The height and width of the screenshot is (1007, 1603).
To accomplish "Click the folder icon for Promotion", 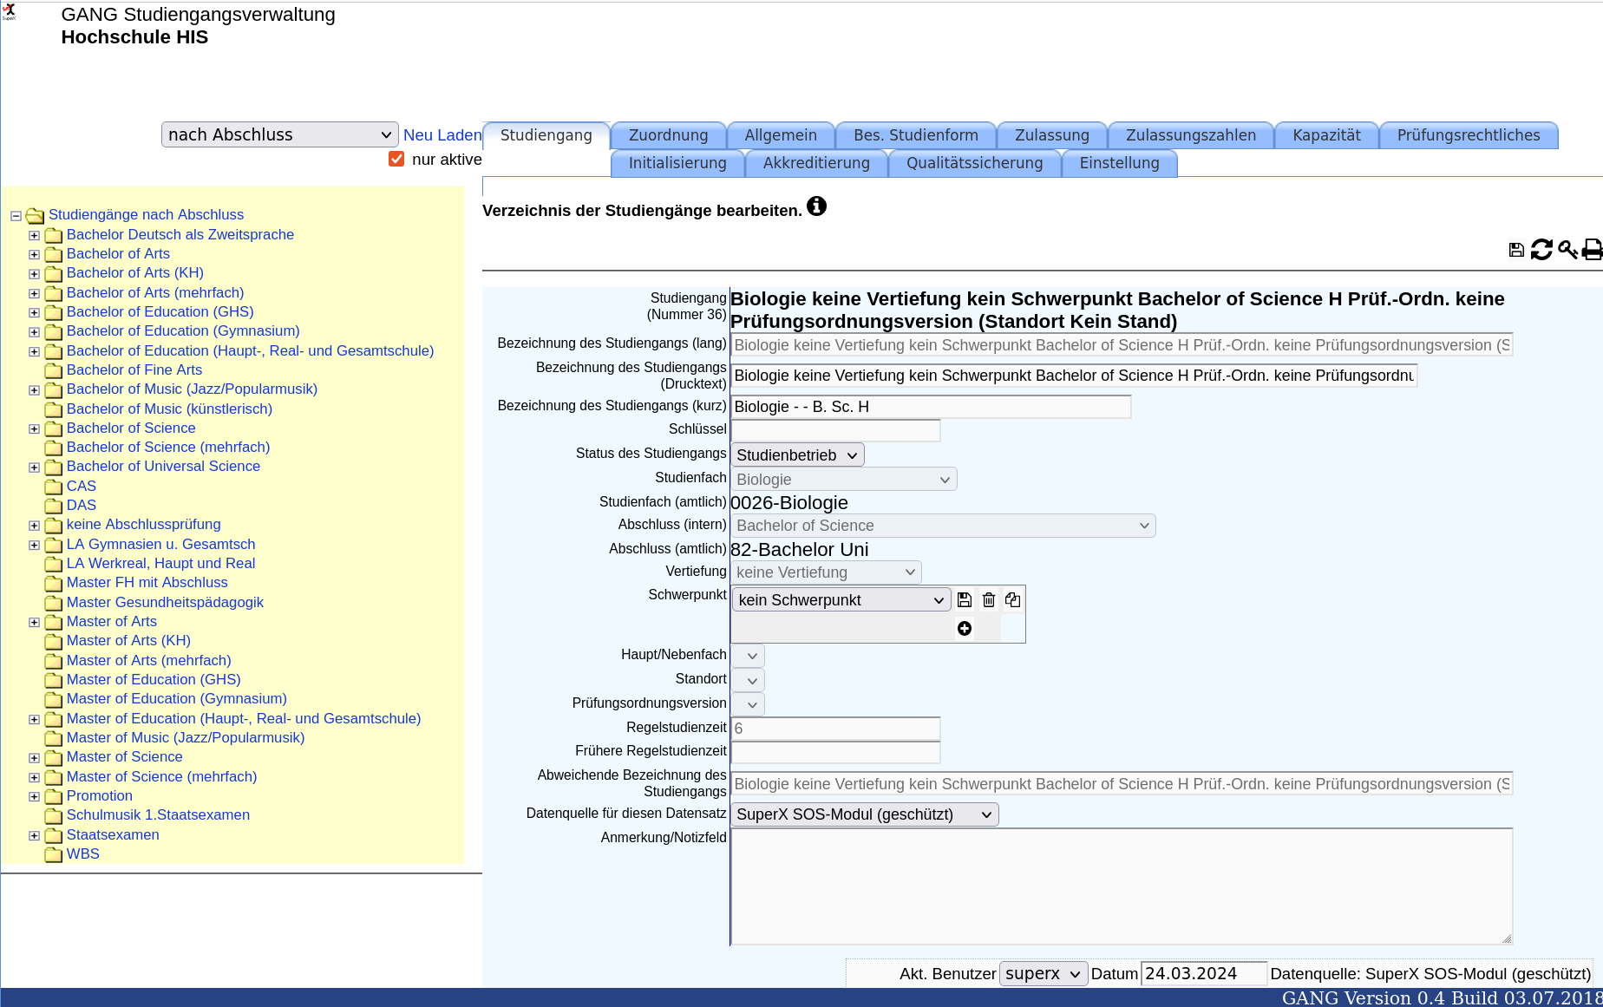I will pyautogui.click(x=54, y=796).
